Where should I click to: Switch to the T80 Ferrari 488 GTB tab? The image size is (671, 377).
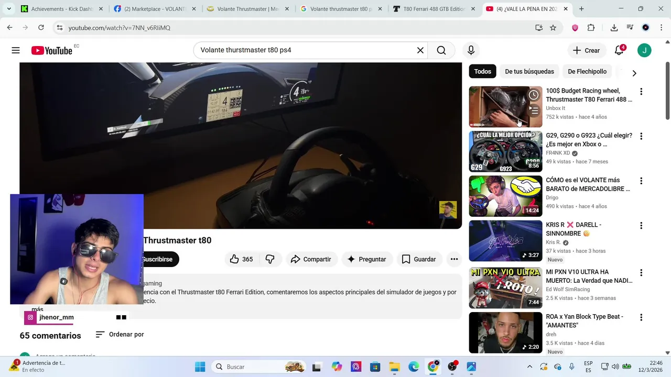[x=435, y=9]
